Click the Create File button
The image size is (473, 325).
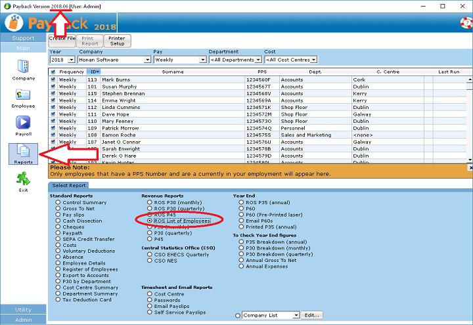pos(62,41)
